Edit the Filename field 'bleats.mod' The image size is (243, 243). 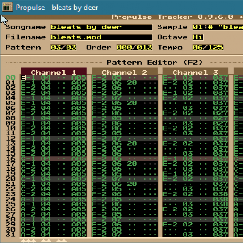click(x=101, y=37)
